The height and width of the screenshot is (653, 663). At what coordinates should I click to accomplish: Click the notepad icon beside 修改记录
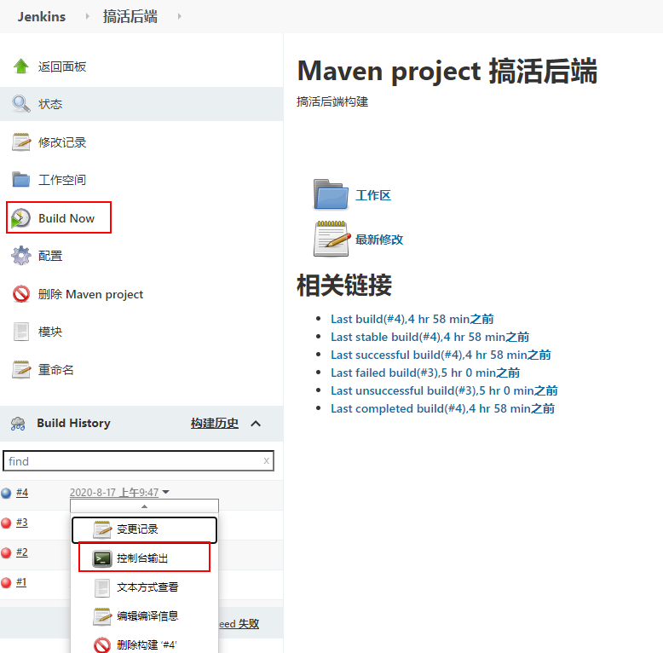(21, 142)
